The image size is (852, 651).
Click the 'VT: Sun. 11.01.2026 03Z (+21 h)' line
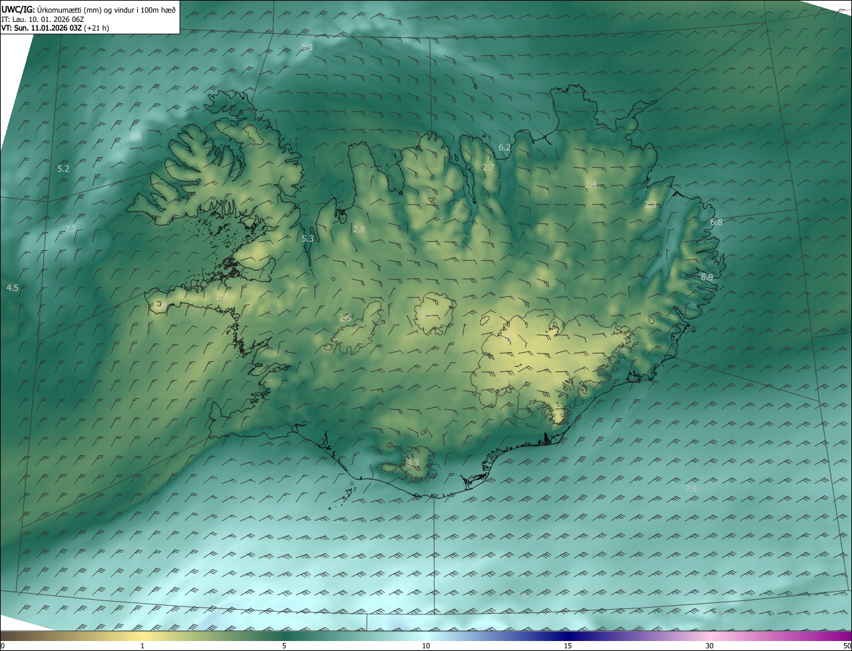pyautogui.click(x=55, y=28)
